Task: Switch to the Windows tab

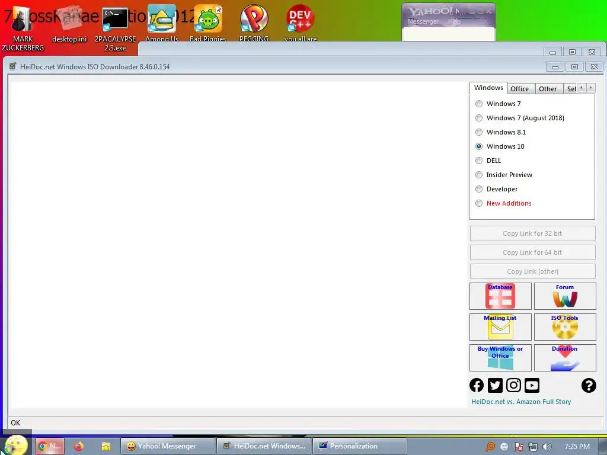Action: [x=488, y=88]
